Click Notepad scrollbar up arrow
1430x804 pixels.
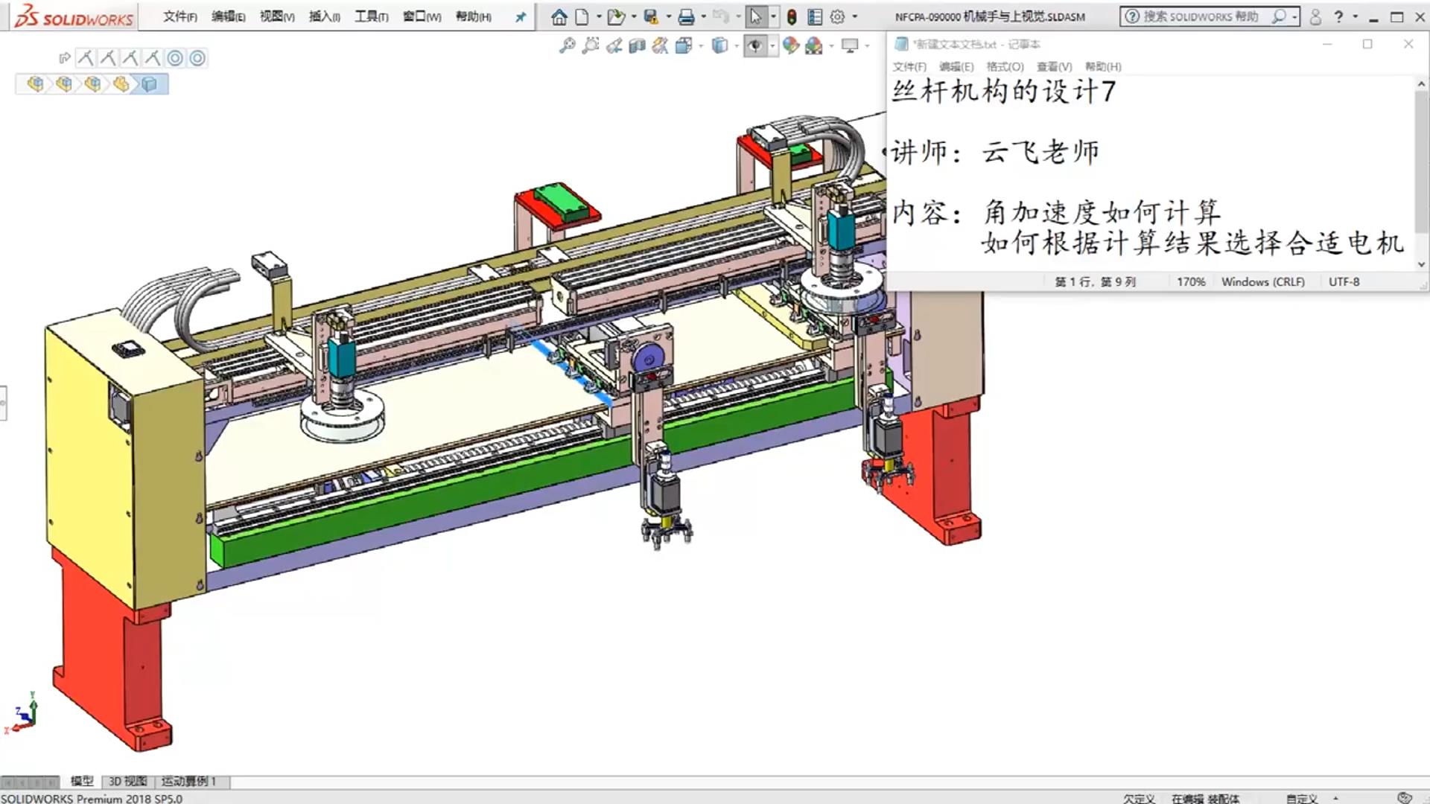pyautogui.click(x=1422, y=84)
